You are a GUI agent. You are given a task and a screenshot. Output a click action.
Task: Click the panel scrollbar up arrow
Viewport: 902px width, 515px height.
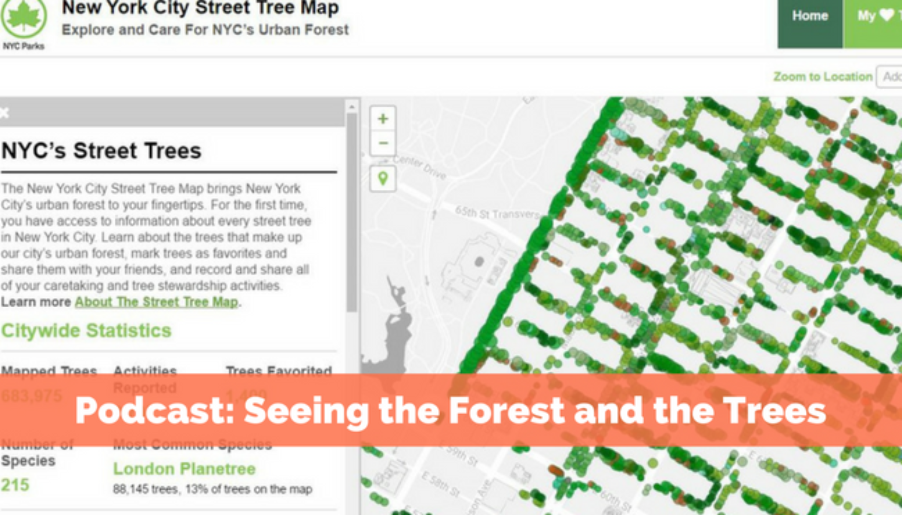click(x=352, y=106)
